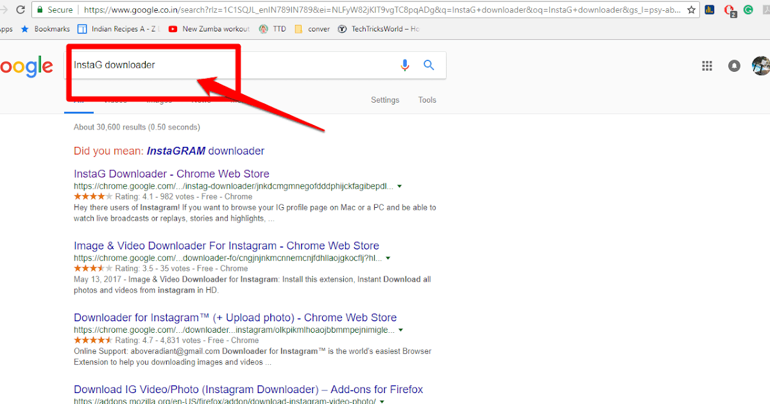Expand arrow next to downloader-fo URL
This screenshot has width=770, height=404.
tap(388, 258)
